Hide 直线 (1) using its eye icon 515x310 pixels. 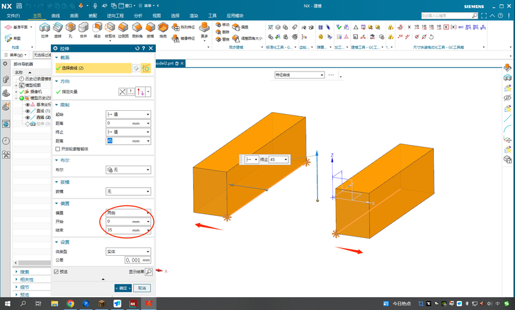click(28, 111)
